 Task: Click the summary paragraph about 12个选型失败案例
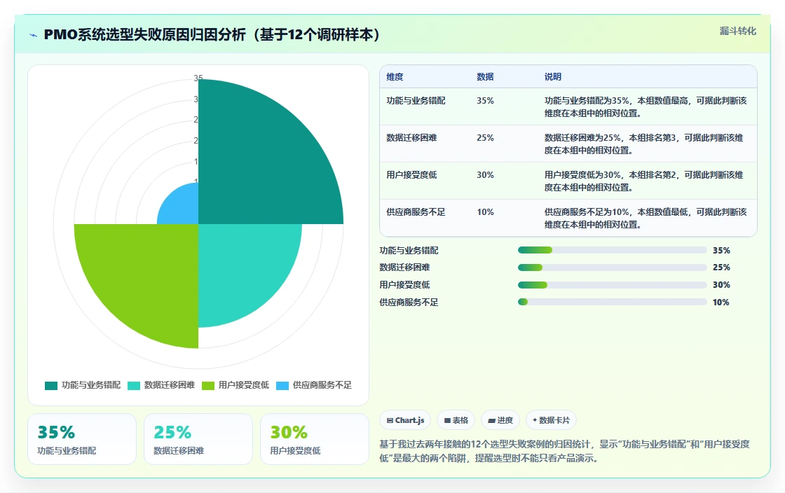point(564,451)
